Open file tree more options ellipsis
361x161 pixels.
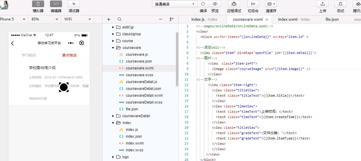click(161, 20)
